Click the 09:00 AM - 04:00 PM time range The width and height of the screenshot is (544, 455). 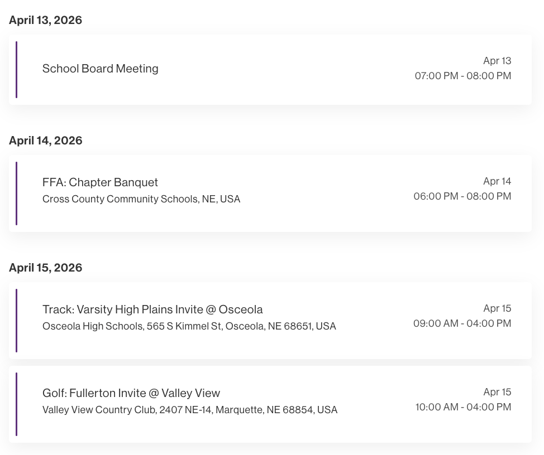[x=462, y=323]
